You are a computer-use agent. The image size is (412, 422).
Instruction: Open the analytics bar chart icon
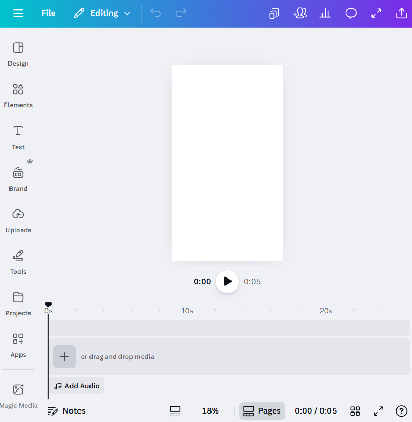tap(325, 14)
